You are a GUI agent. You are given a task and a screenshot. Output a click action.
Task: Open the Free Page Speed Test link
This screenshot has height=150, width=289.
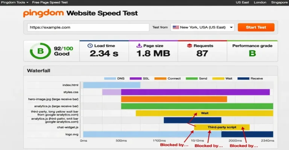click(x=50, y=2)
